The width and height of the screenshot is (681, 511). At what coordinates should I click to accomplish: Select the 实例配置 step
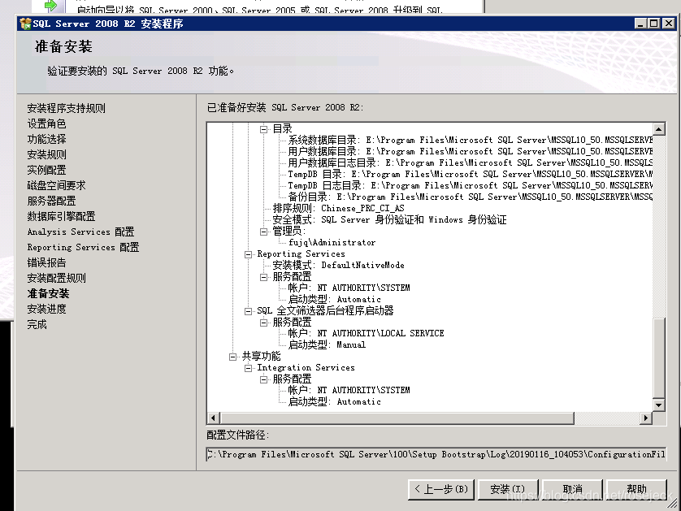[47, 170]
